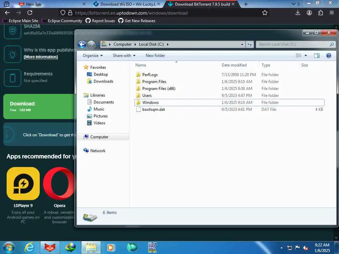Select Computer in the navigation pane
339x254 pixels.
[x=99, y=137]
